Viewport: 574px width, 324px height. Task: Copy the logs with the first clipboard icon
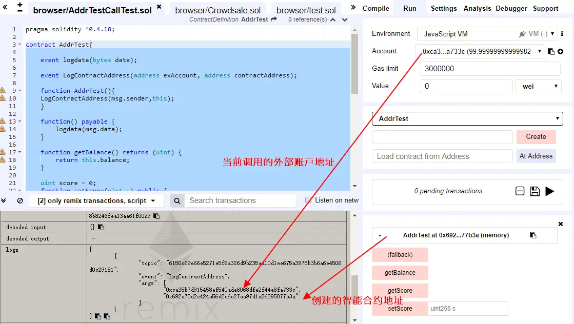[98, 316]
